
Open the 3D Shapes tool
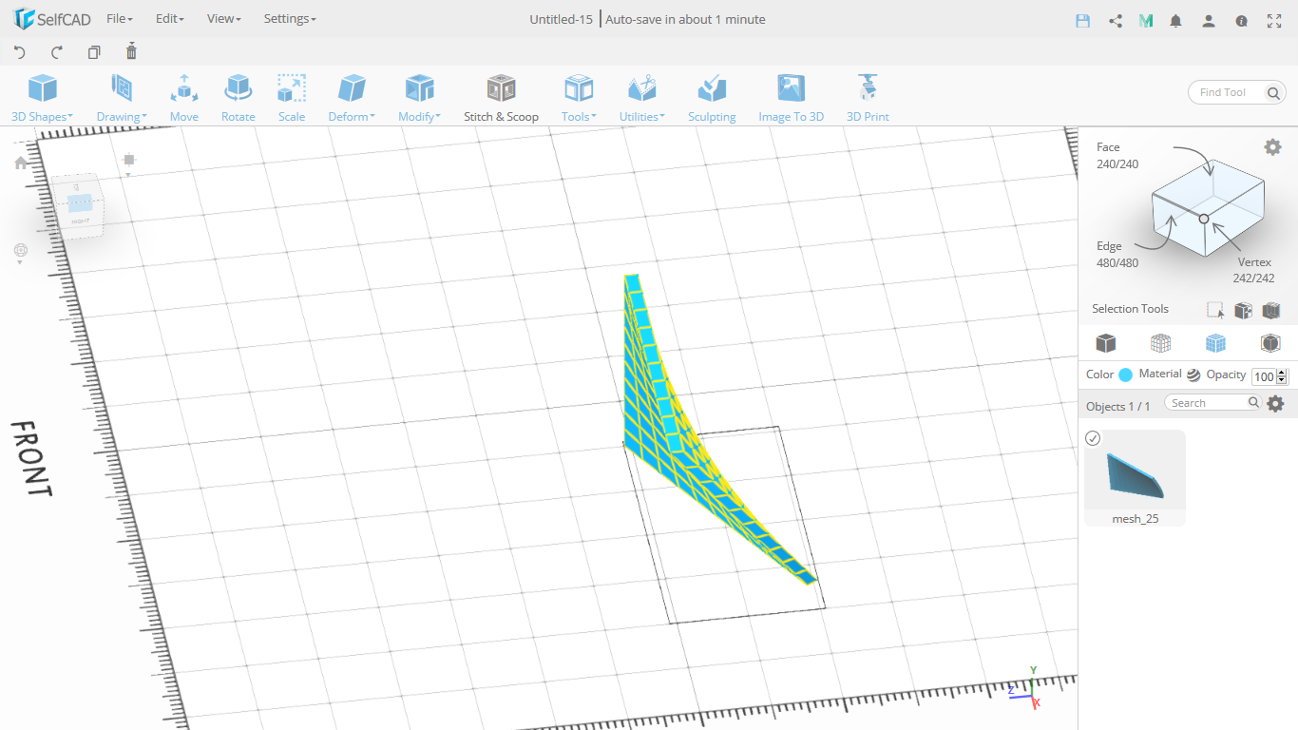point(42,99)
